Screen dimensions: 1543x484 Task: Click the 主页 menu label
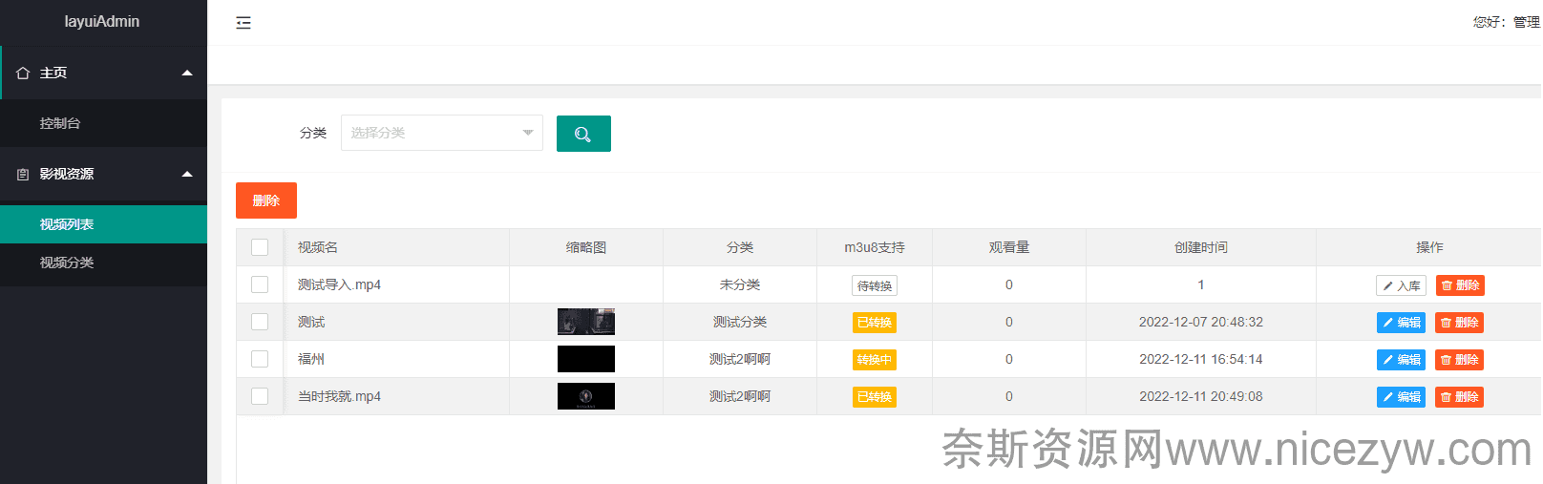point(53,74)
